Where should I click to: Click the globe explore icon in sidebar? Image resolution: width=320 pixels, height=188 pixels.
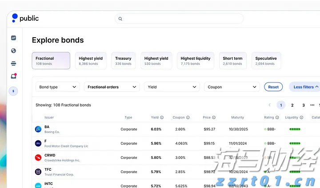tap(14, 51)
